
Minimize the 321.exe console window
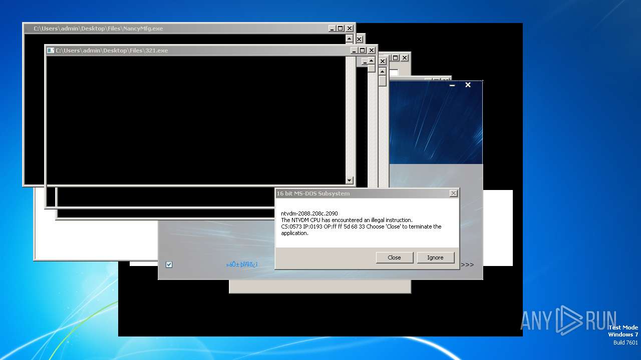click(354, 50)
